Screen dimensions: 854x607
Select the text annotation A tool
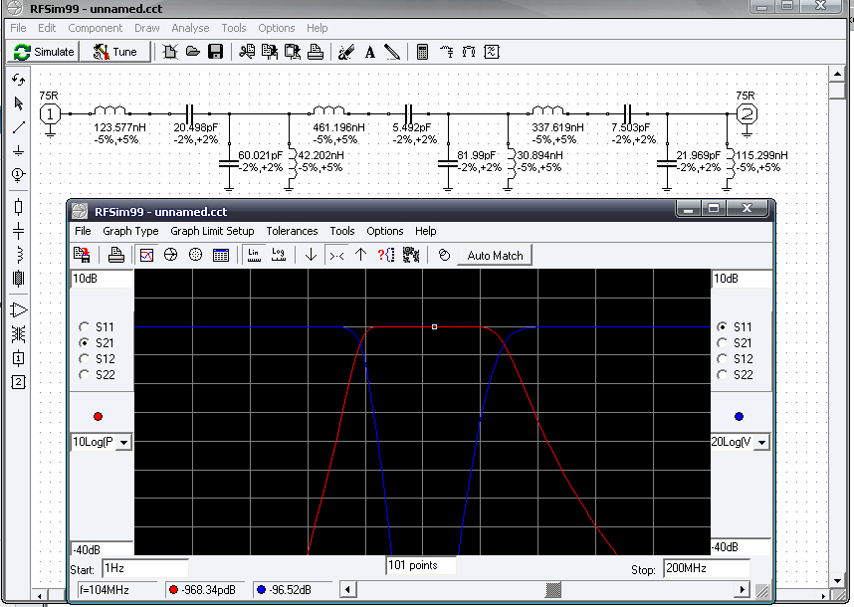pyautogui.click(x=370, y=53)
